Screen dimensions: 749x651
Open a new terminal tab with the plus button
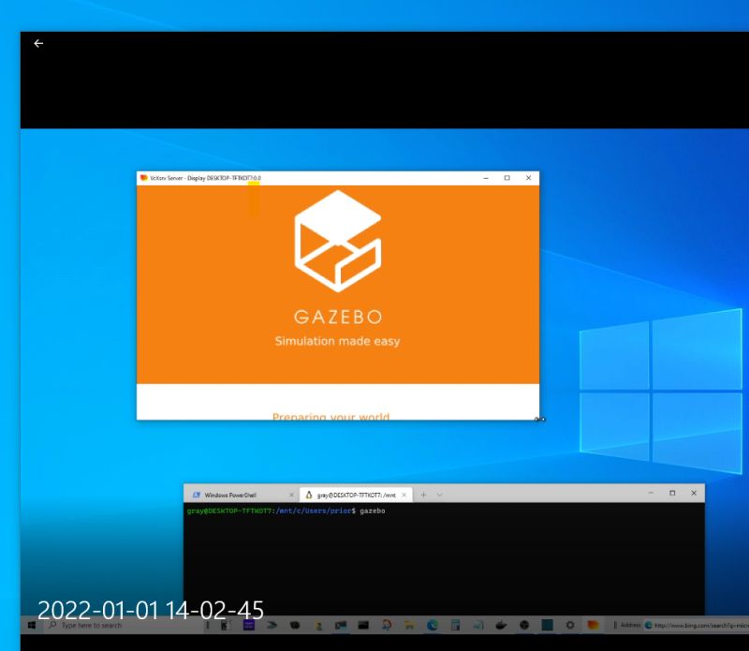(x=423, y=494)
